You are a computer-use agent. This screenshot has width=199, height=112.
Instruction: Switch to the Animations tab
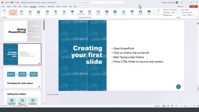(x=42, y=7)
